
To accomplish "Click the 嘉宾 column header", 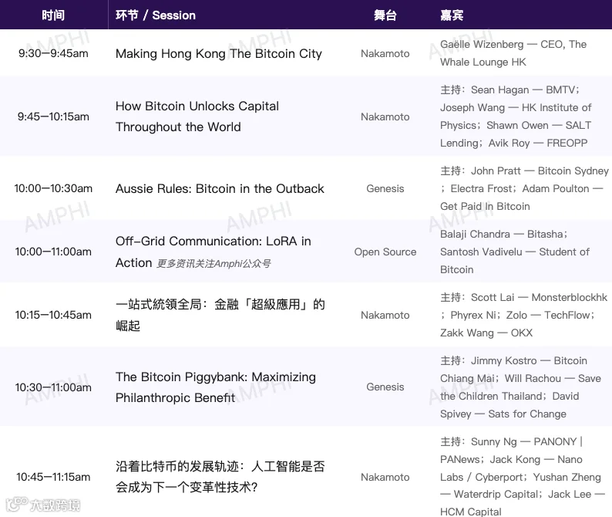I will [x=452, y=15].
